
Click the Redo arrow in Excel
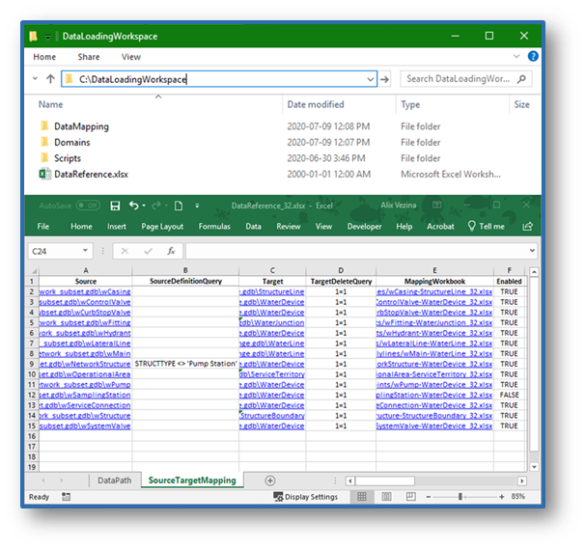click(x=156, y=206)
